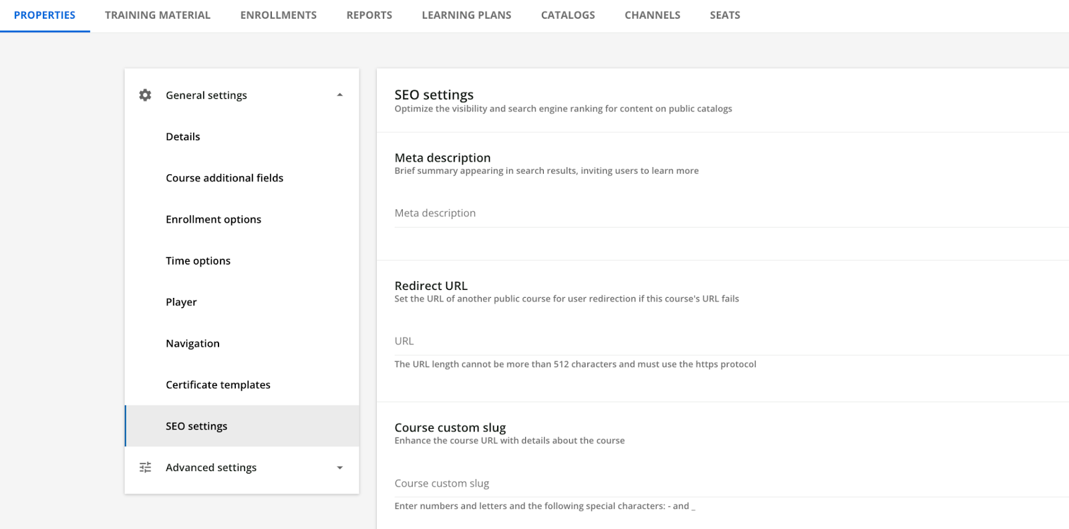Open the Enrollments tab
The height and width of the screenshot is (529, 1069).
(279, 15)
